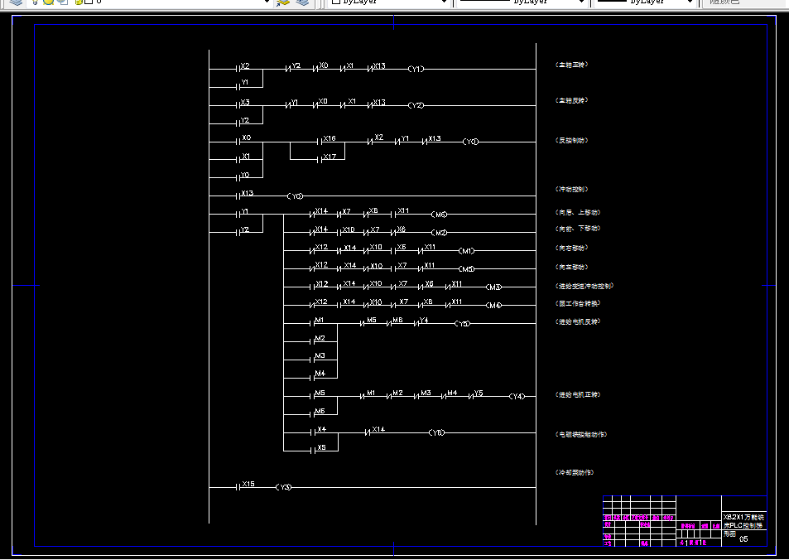Screen dimensions: 789x560
Task: Select the drawing number 05 in title block
Action: [x=743, y=538]
